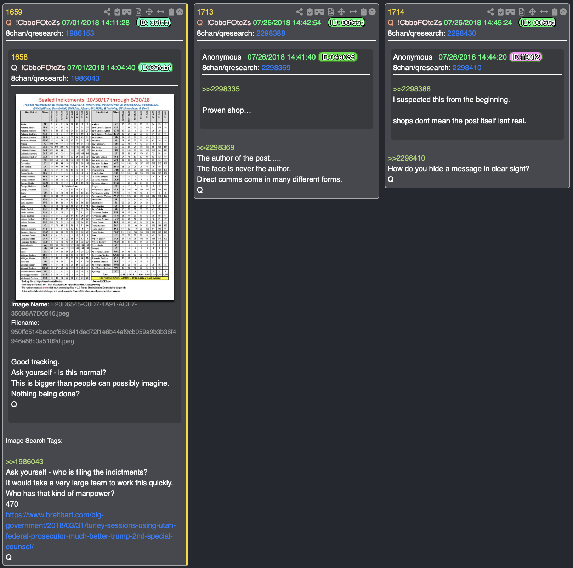Click the 'Good tracking.' line
Image resolution: width=573 pixels, height=568 pixels.
pos(35,362)
